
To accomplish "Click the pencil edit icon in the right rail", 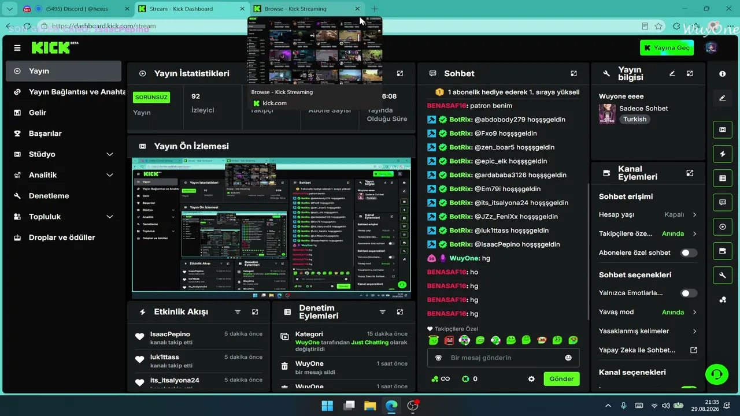I will 722,98.
